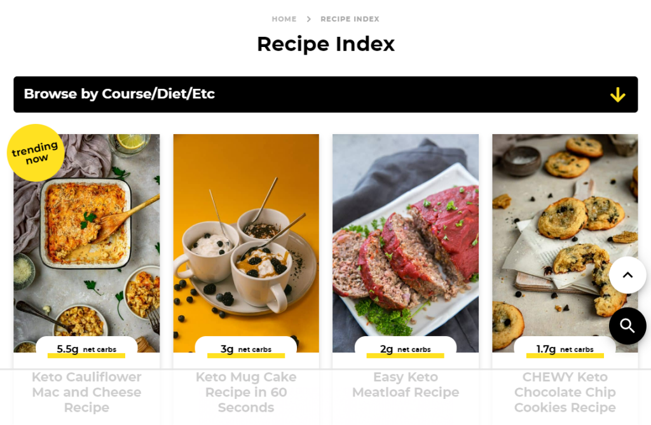Click the 1.7g net carbs label

tap(565, 349)
